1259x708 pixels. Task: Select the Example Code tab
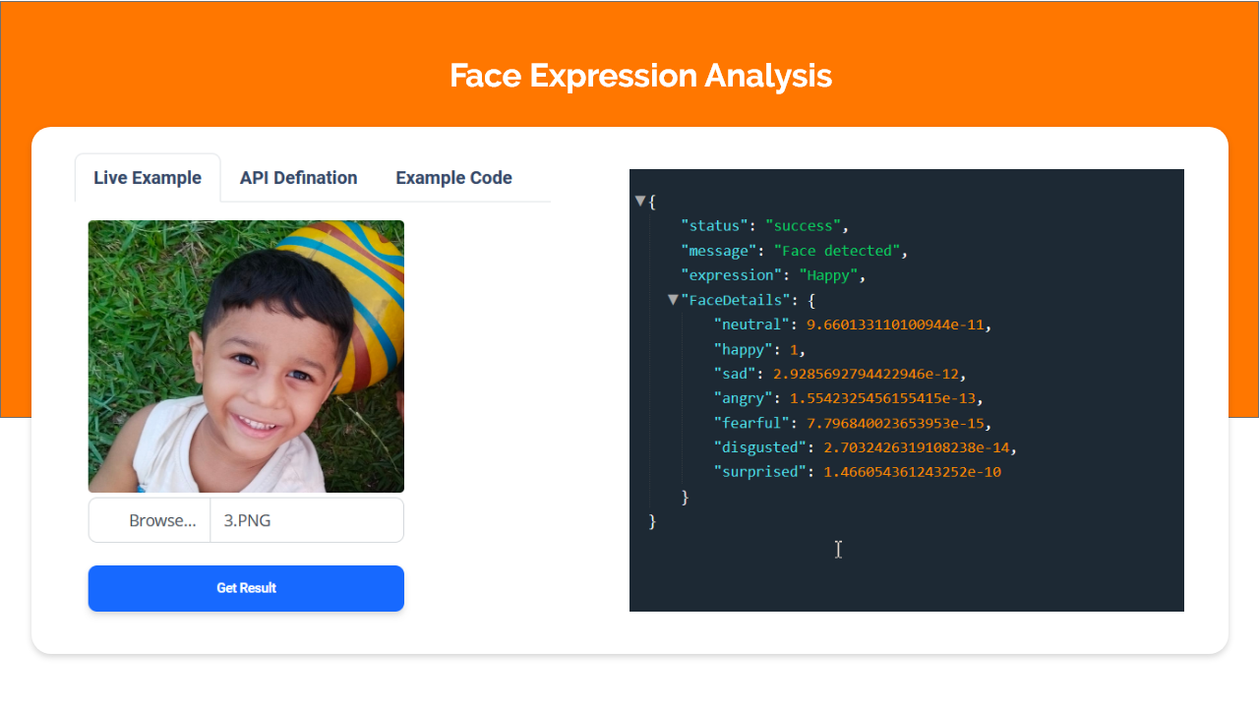click(453, 178)
